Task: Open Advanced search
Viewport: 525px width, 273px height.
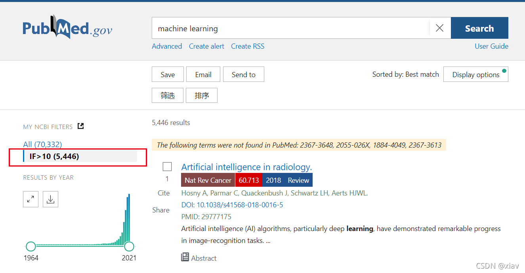Action: pos(167,46)
